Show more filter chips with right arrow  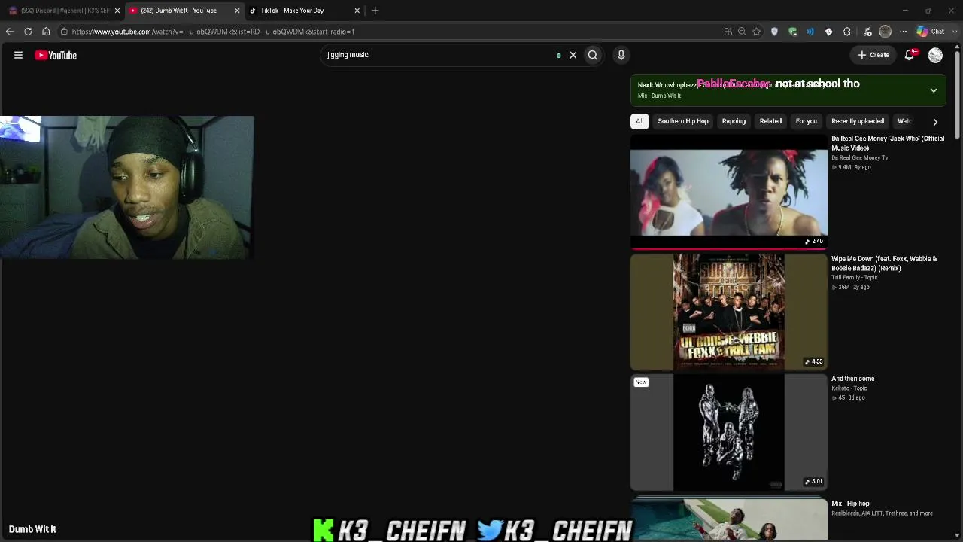(x=935, y=121)
